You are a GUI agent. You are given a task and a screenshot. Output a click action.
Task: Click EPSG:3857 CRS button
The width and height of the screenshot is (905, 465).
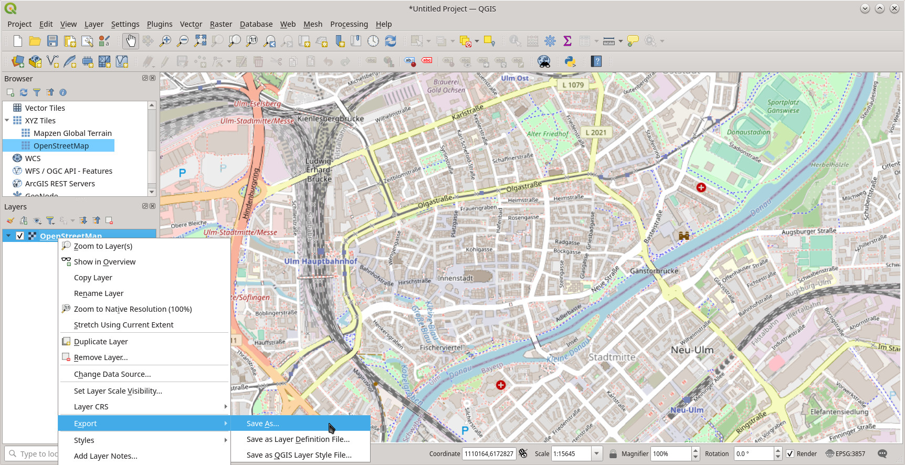coord(846,453)
